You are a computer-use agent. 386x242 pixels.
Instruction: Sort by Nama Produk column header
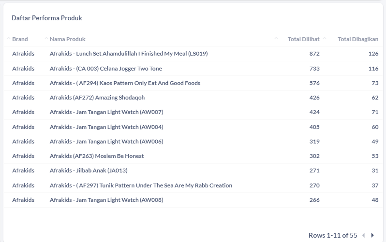[x=67, y=39]
